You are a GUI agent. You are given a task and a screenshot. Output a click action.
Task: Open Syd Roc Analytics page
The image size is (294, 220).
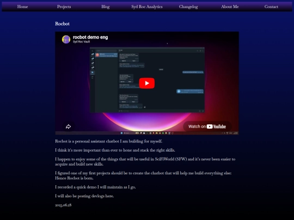tap(147, 7)
